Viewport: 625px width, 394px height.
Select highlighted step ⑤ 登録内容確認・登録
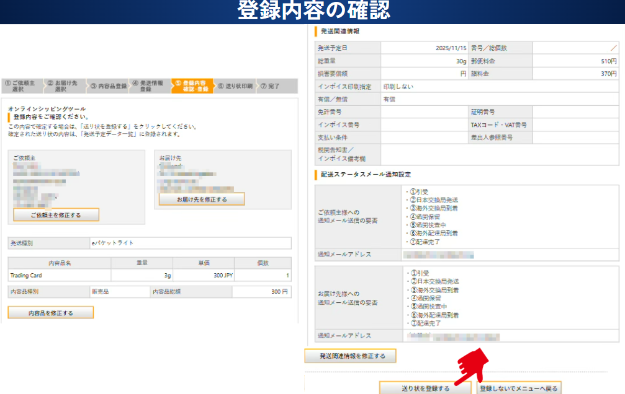pyautogui.click(x=192, y=86)
